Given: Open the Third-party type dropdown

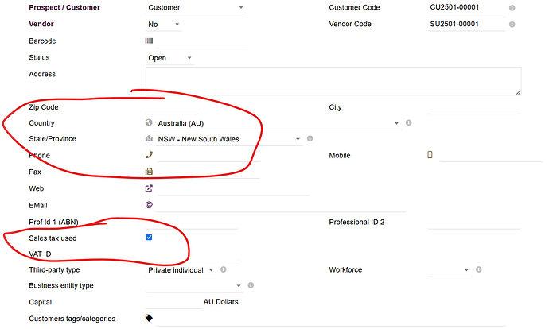Looking at the screenshot, I should coord(181,270).
